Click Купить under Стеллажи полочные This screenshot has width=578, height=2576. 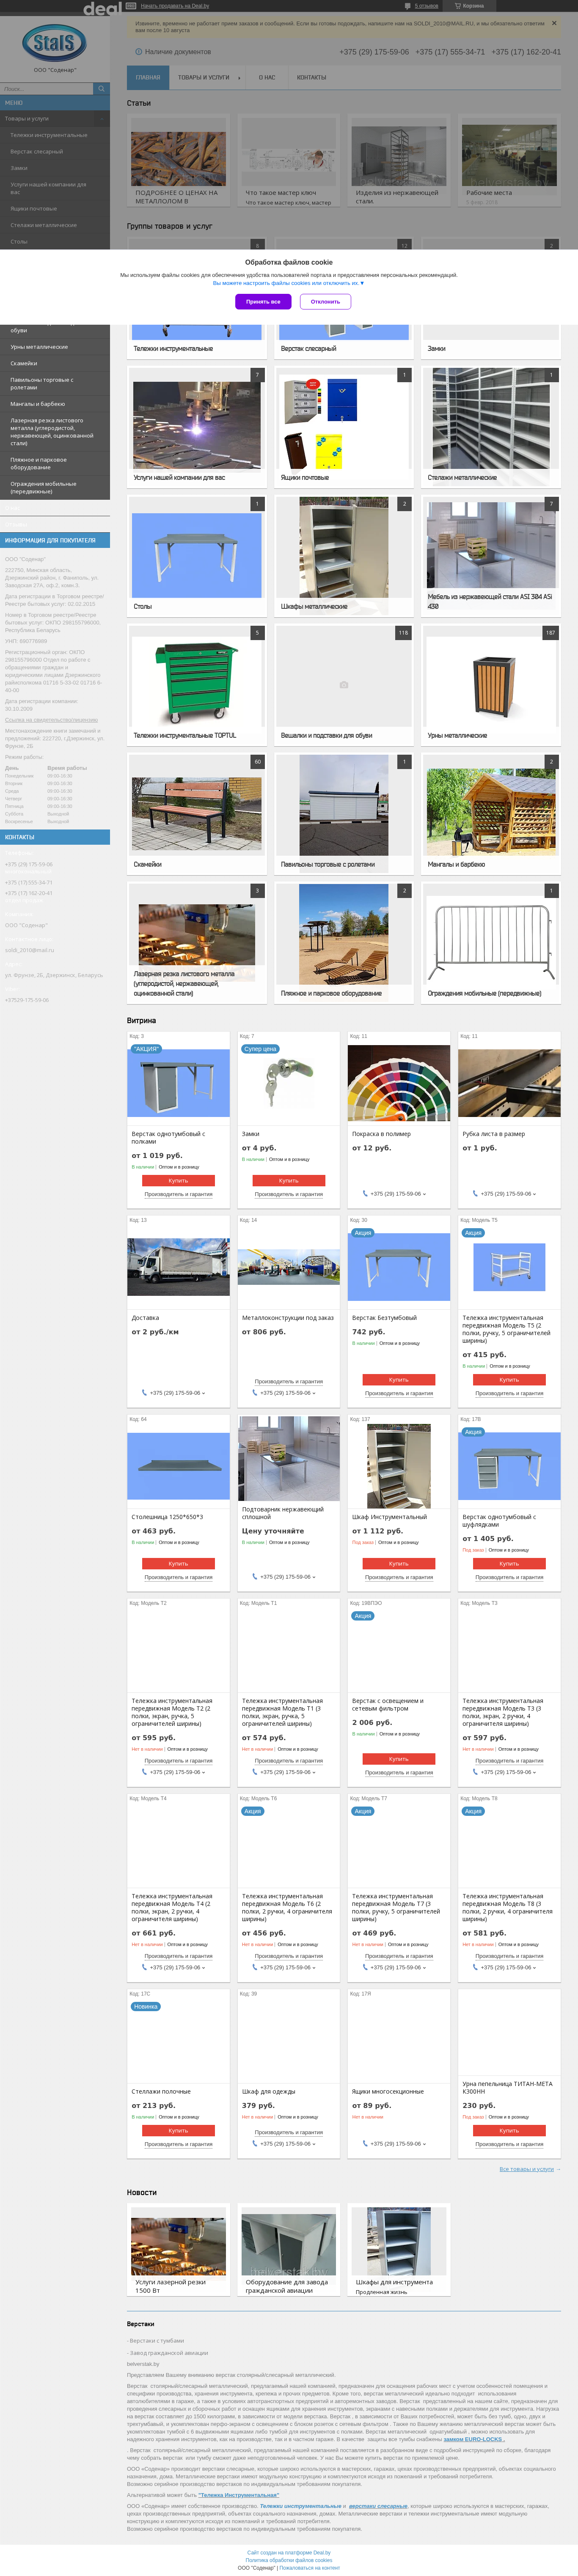click(178, 2130)
